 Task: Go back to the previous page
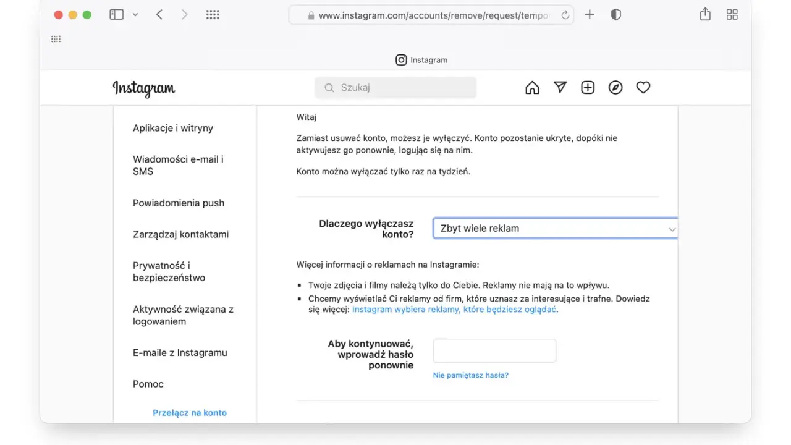click(159, 15)
